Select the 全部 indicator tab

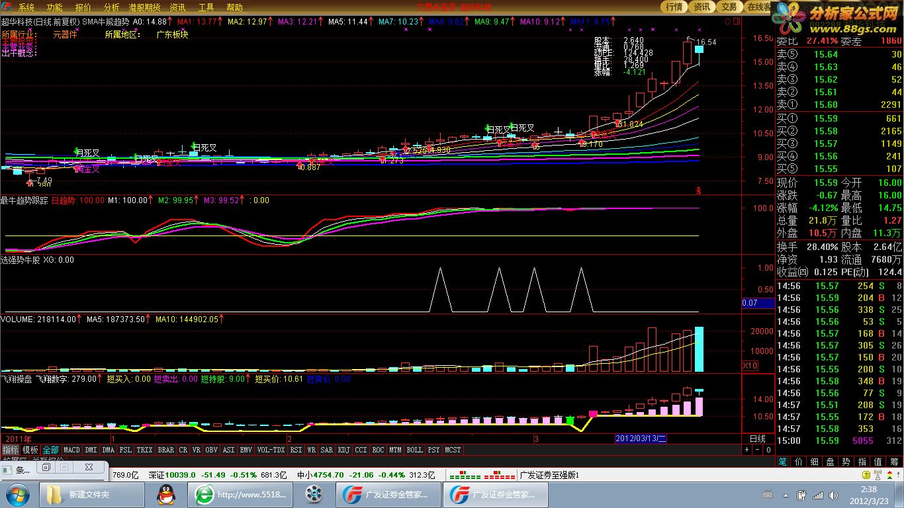click(50, 450)
